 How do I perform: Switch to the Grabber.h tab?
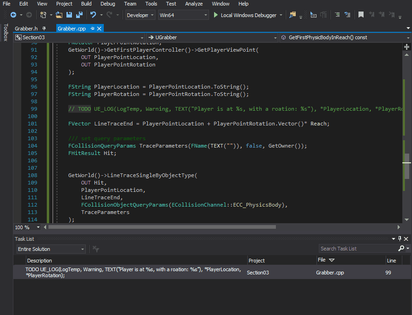pyautogui.click(x=26, y=29)
